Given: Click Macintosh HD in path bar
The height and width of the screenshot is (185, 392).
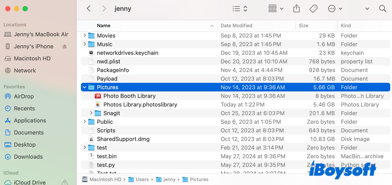Looking at the screenshot, I should click(102, 179).
